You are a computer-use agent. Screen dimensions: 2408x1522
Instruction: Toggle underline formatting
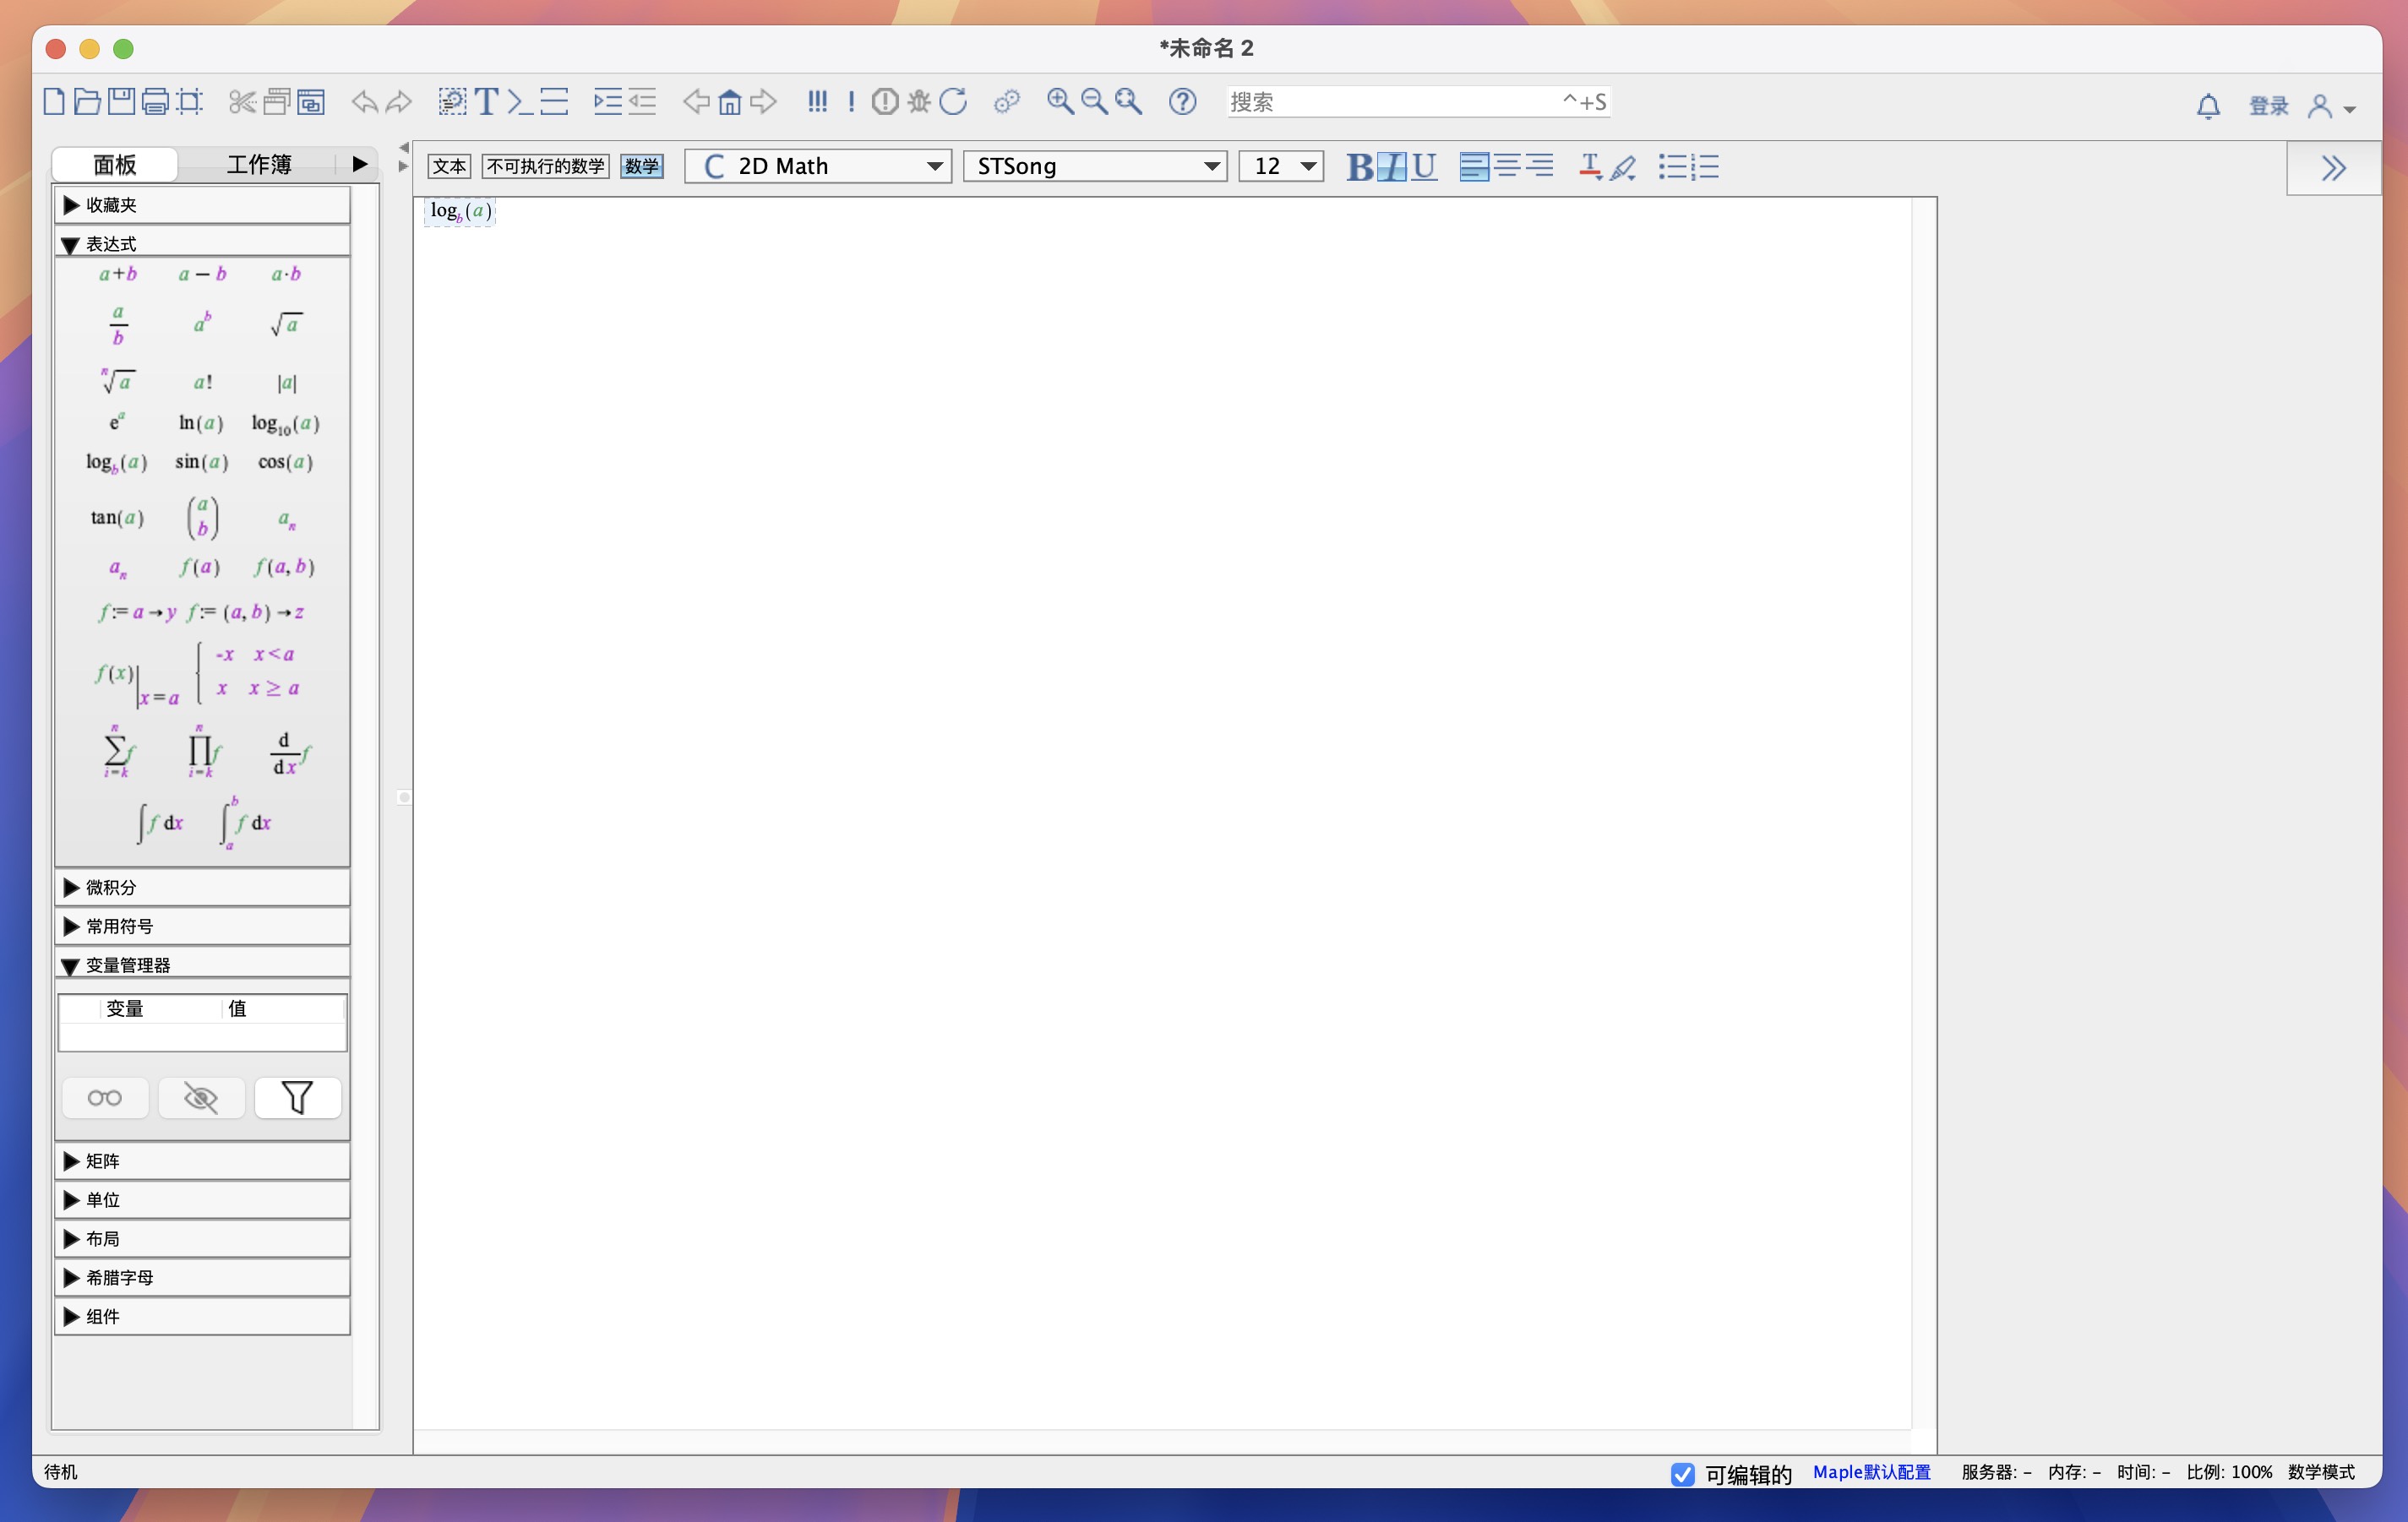tap(1424, 167)
